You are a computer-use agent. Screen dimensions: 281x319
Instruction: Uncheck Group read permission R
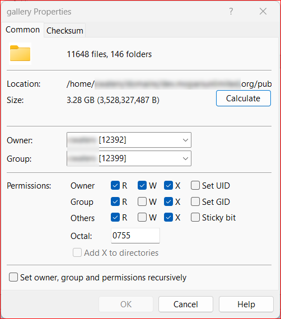(x=115, y=202)
